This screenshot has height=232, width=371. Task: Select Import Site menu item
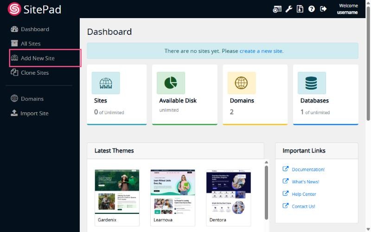coord(34,113)
